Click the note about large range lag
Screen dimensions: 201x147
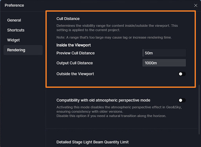[x=114, y=38]
